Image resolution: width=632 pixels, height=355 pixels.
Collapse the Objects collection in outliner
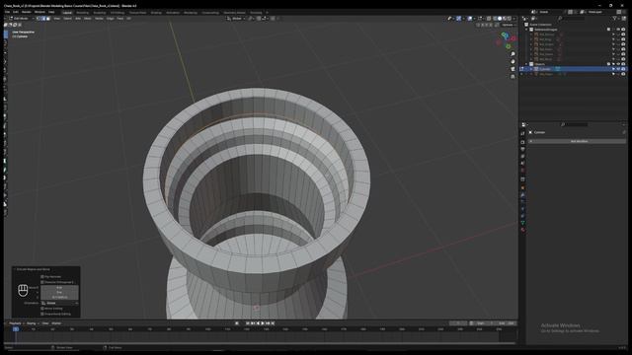click(x=526, y=64)
